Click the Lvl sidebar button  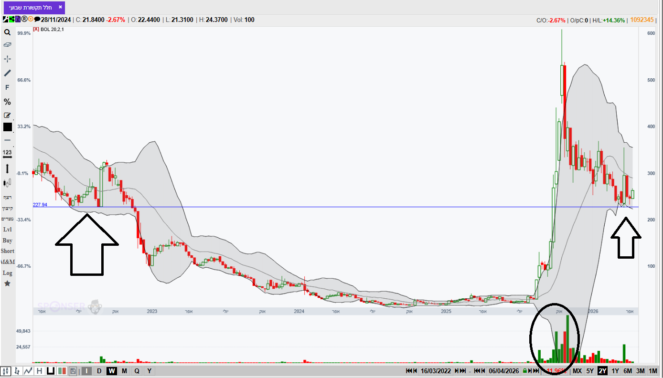point(7,230)
